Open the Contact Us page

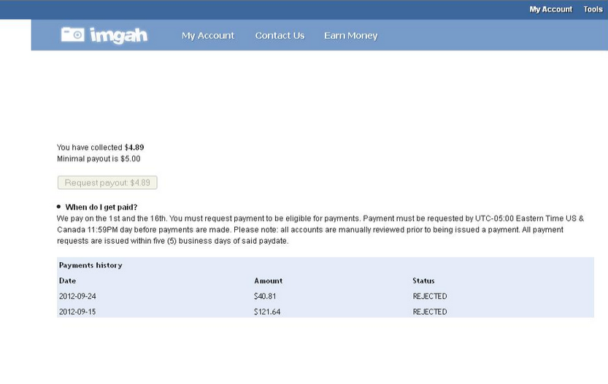[x=280, y=36]
